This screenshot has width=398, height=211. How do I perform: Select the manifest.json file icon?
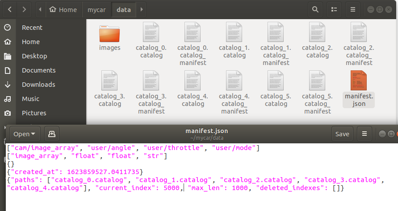(x=359, y=81)
